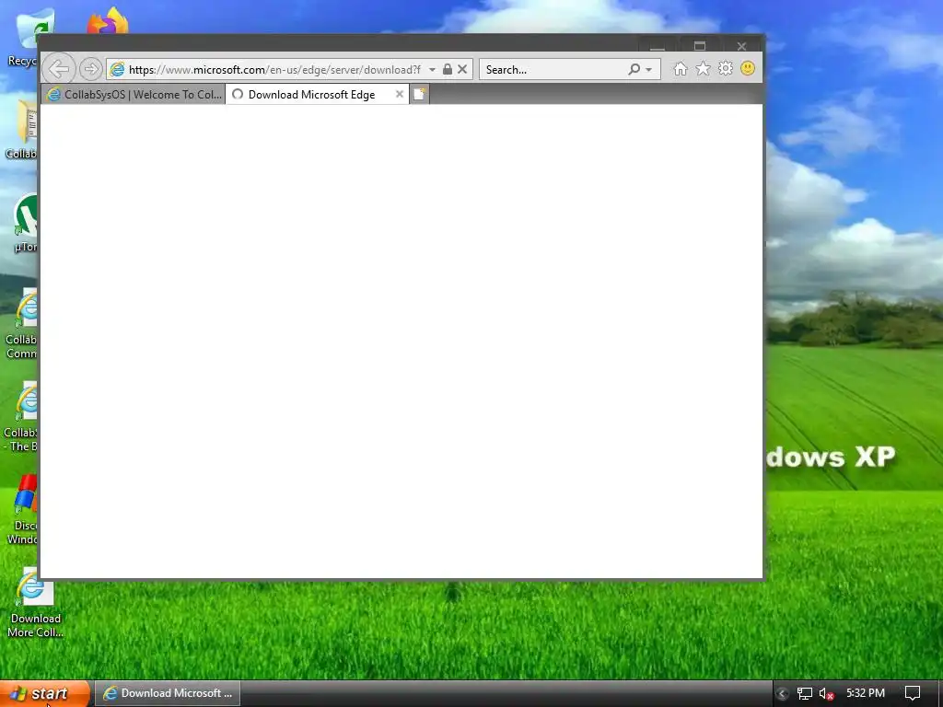Image resolution: width=943 pixels, height=707 pixels.
Task: Open the search provider dropdown arrow
Action: click(649, 70)
